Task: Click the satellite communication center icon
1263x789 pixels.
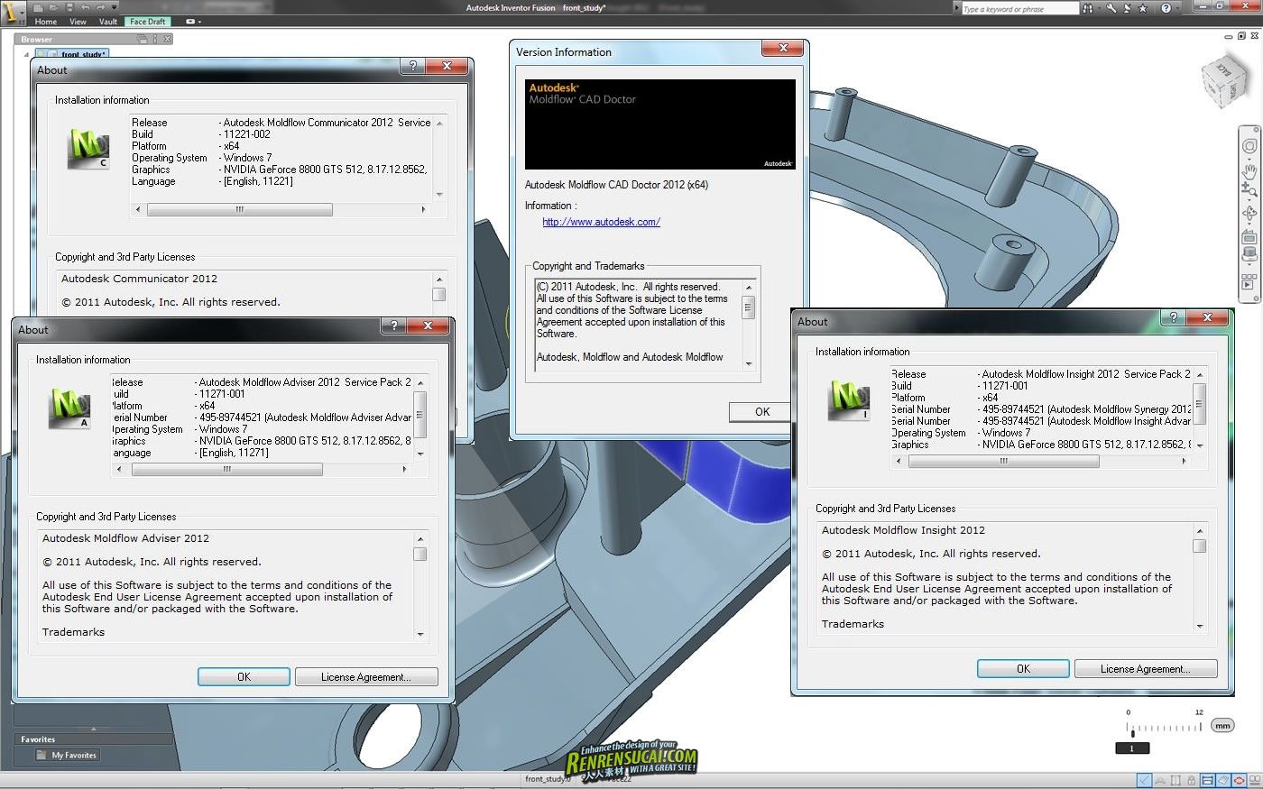Action: pos(1127,8)
